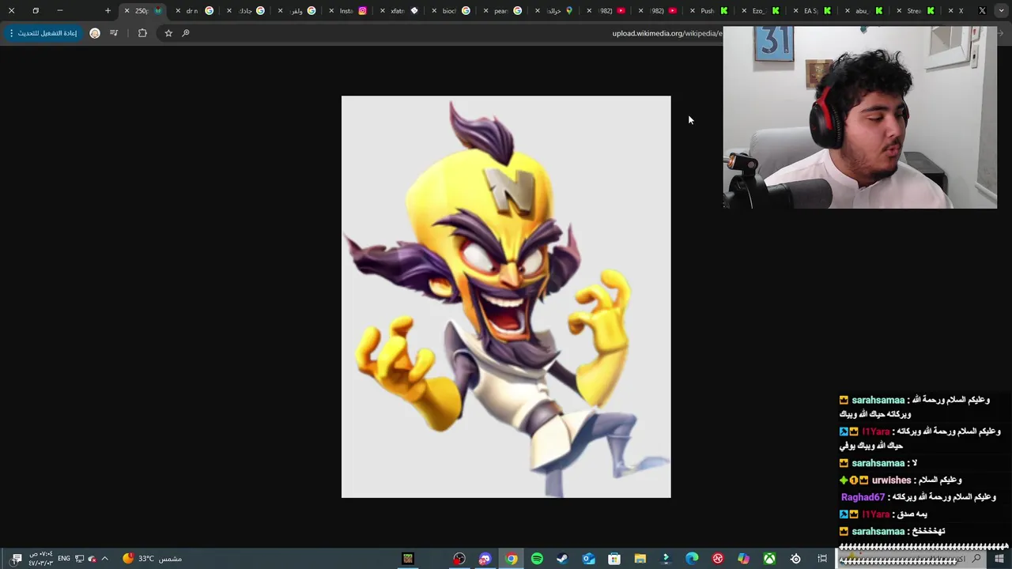The width and height of the screenshot is (1012, 569).
Task: Click chat username Raghad67
Action: pyautogui.click(x=863, y=497)
